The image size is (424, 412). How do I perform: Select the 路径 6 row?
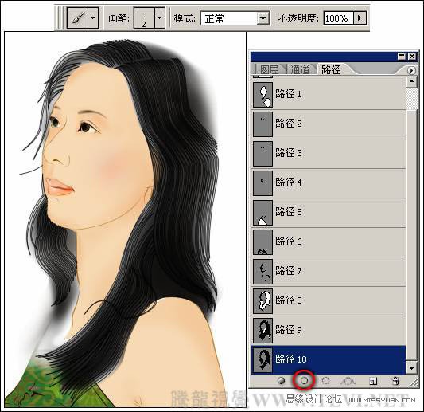(x=329, y=242)
